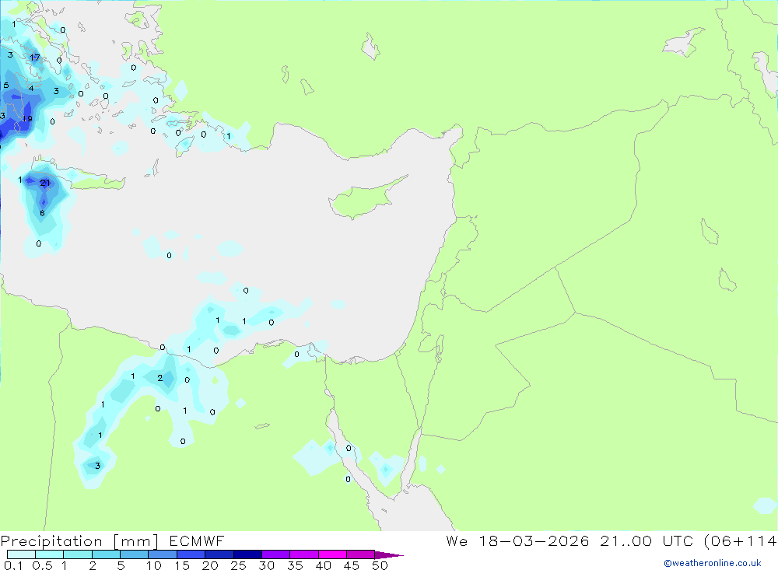778x570 pixels.
Task: Click the '19' precipitation value on map
Action: click(x=27, y=118)
